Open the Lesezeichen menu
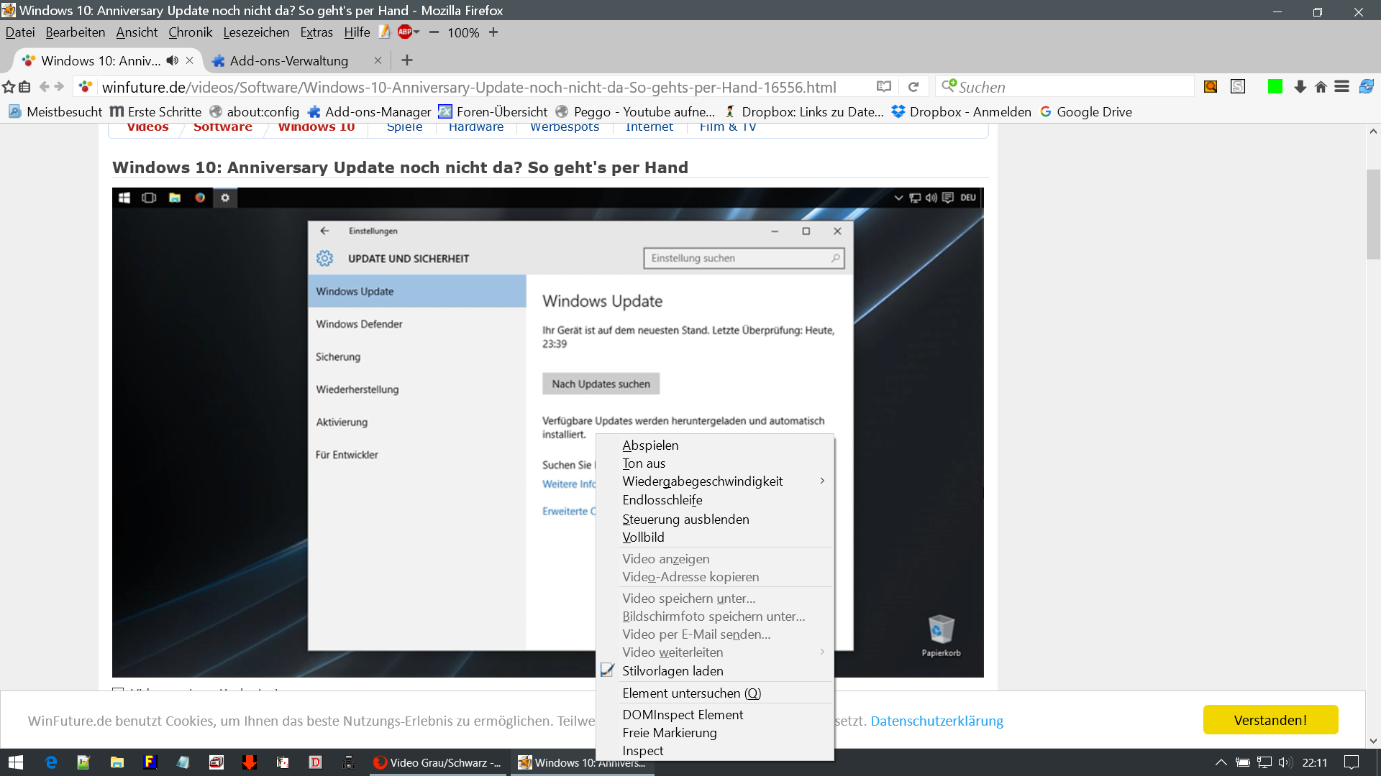1381x776 pixels. 256,32
